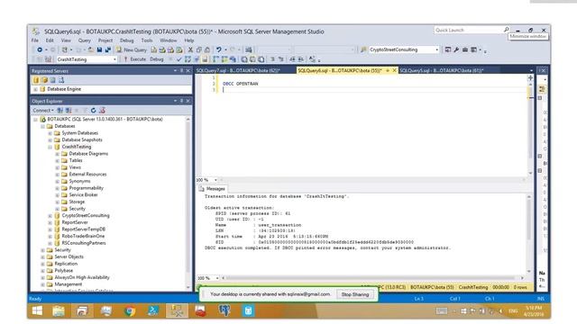This screenshot has width=577, height=324.
Task: Open the Tools menu
Action: click(147, 40)
